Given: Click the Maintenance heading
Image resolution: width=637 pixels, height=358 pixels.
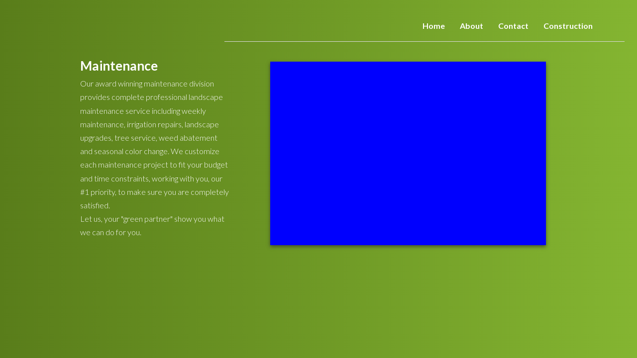Looking at the screenshot, I should pyautogui.click(x=119, y=66).
